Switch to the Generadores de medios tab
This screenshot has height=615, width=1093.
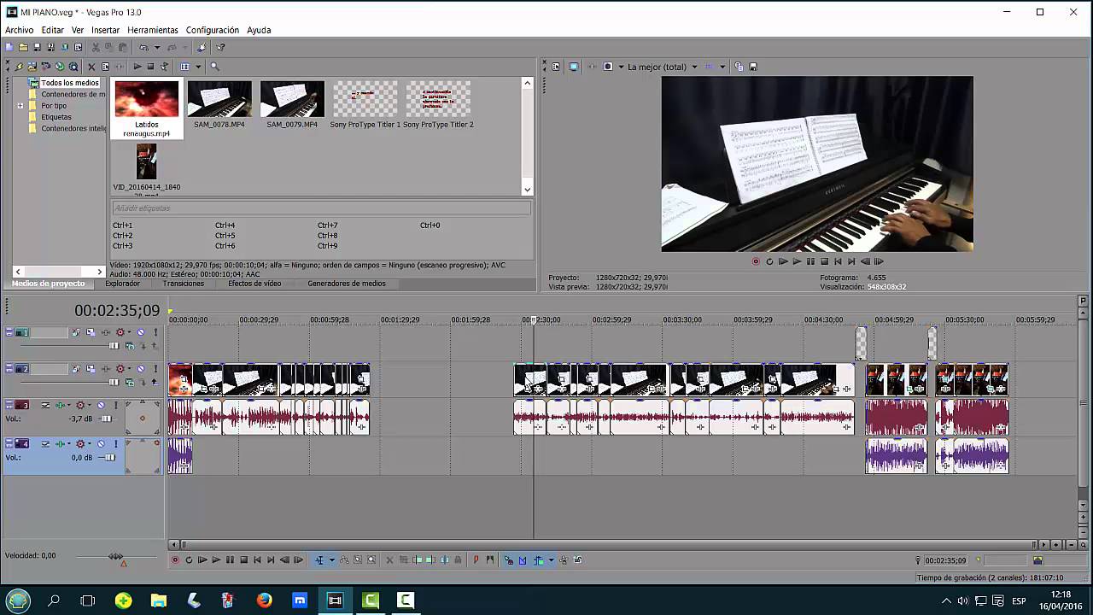[347, 284]
